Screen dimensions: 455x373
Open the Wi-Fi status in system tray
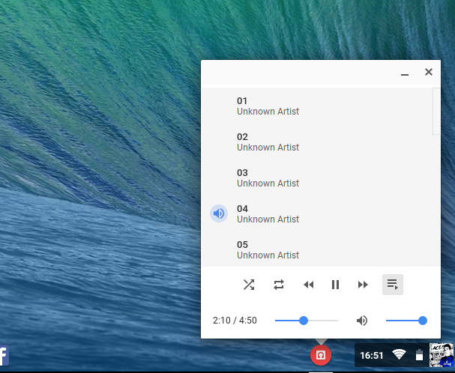click(x=399, y=355)
